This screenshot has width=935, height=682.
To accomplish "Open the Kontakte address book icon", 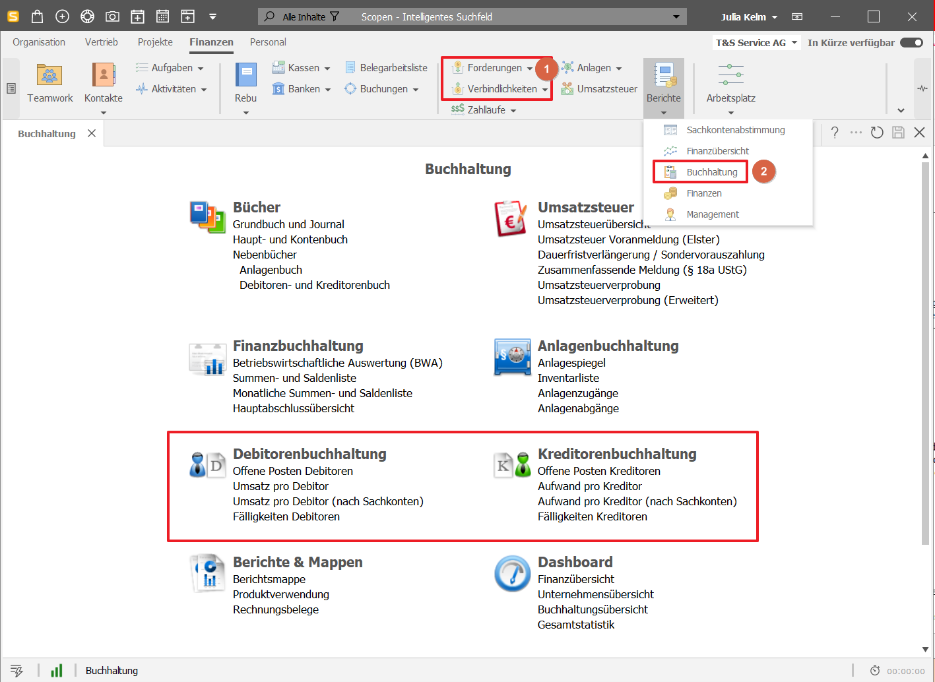I will [103, 76].
